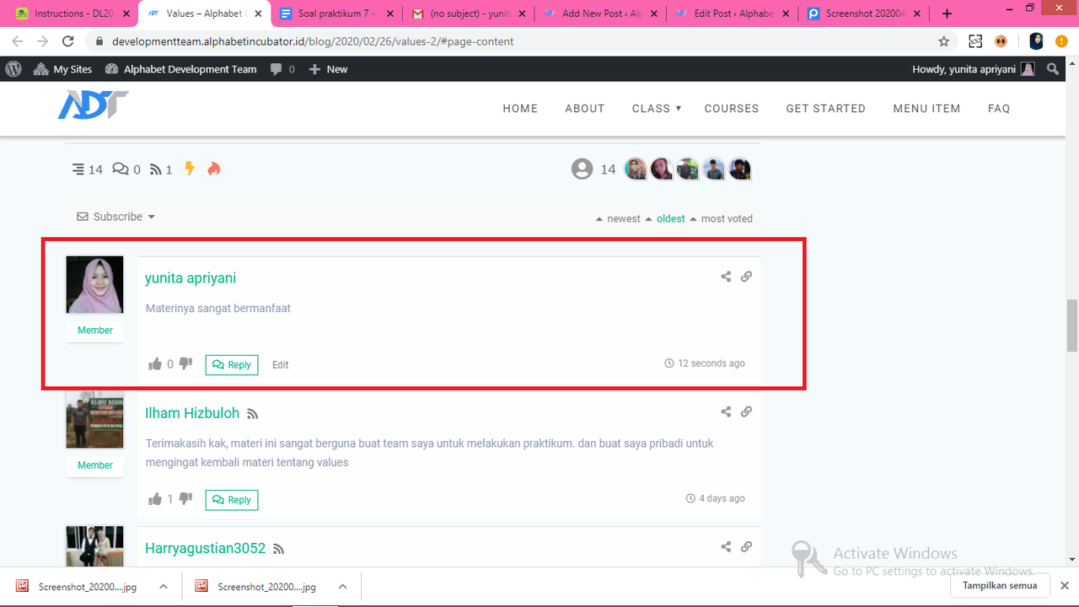The height and width of the screenshot is (607, 1079).
Task: Switch to Soal praktikum 7 tab
Action: 337,13
